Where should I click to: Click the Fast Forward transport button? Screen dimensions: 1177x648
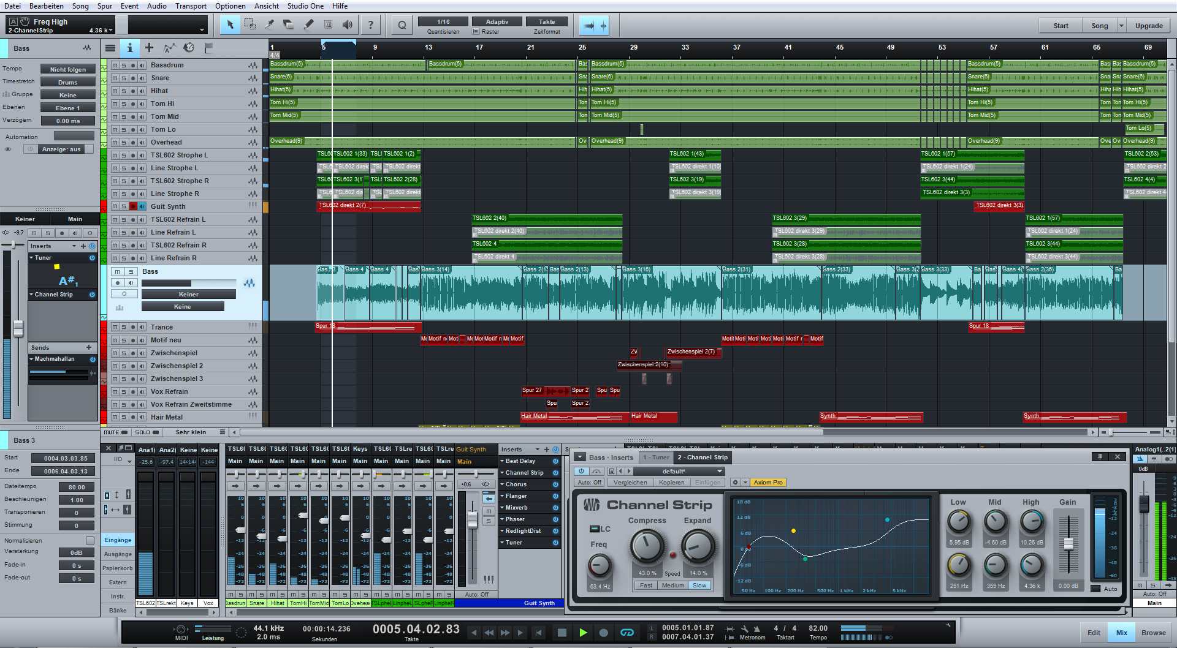point(505,633)
